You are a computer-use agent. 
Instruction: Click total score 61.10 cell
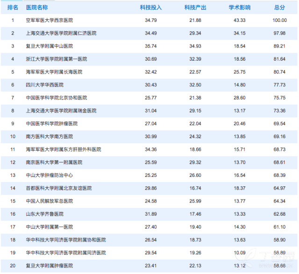point(279,227)
